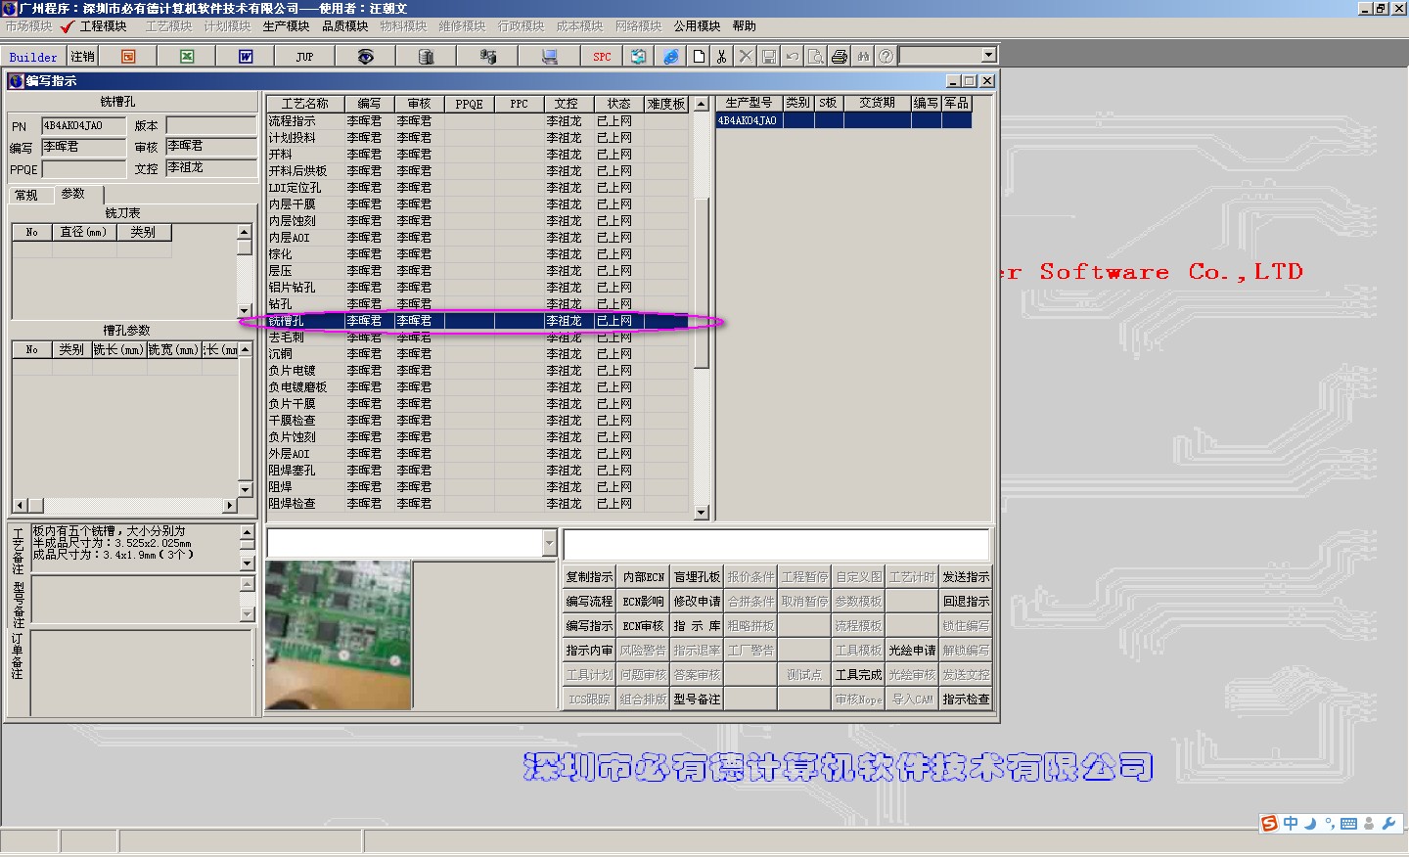
Task: Click the 指示检查 button
Action: point(966,699)
